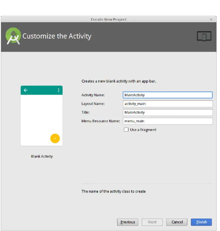
Task: Click the Create New Project title bar
Action: point(109,19)
